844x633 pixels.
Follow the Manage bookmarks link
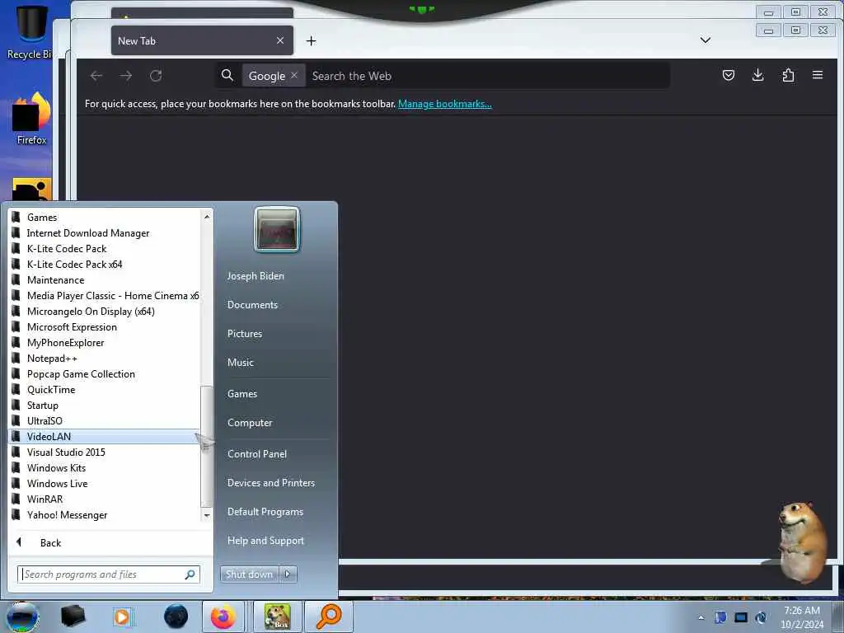point(444,104)
